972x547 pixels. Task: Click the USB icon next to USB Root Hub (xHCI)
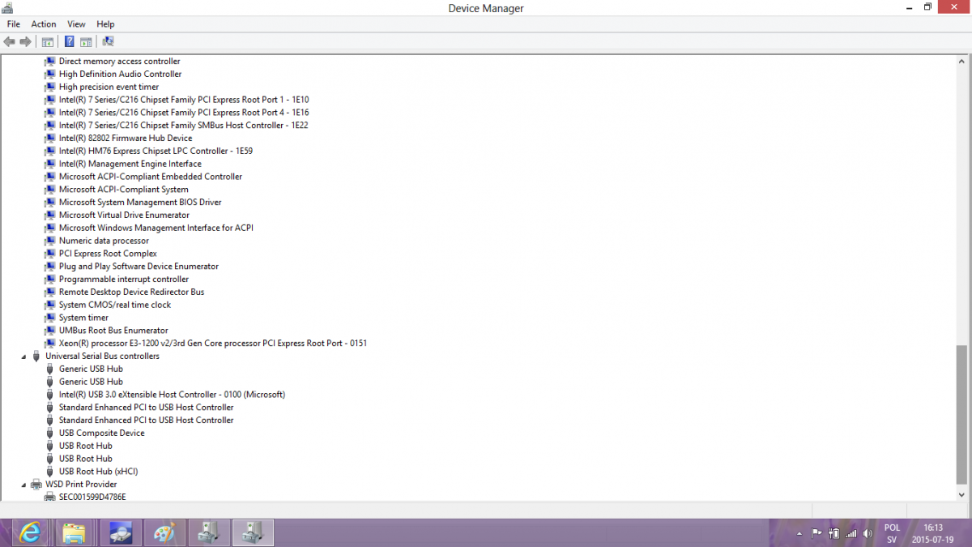(x=50, y=472)
